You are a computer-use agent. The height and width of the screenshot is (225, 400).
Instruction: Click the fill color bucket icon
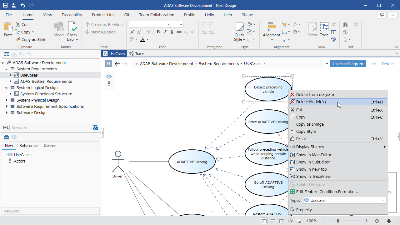click(x=249, y=24)
